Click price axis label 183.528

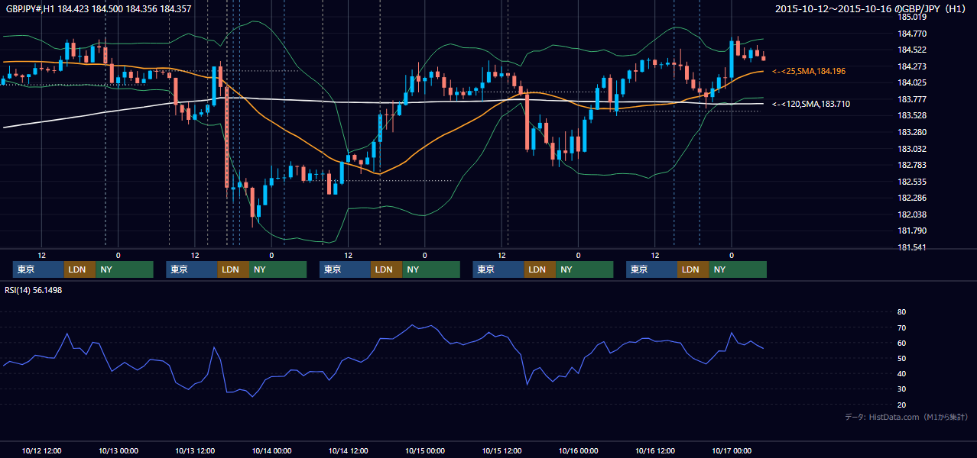pyautogui.click(x=911, y=115)
